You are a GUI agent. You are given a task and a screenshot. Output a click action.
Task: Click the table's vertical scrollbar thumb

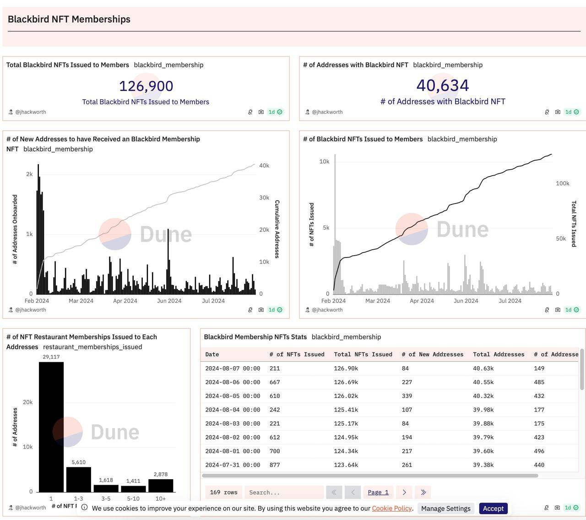582,370
